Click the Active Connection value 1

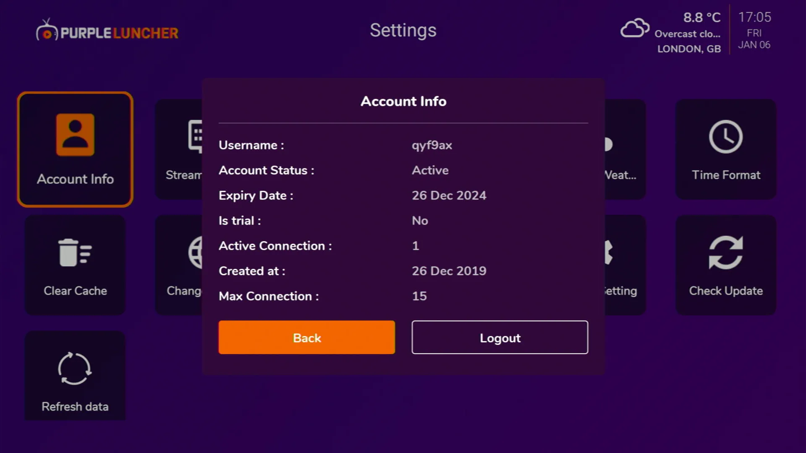tap(416, 246)
